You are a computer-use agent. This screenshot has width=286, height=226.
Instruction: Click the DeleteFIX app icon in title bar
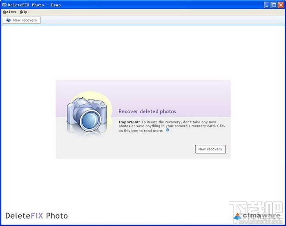pos(4,5)
